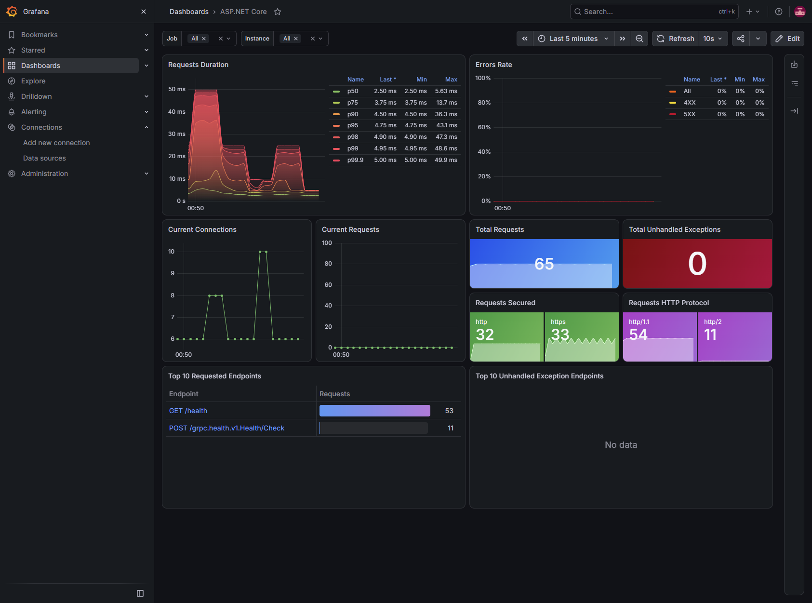Open the plus New menu
The width and height of the screenshot is (812, 603).
coord(753,12)
